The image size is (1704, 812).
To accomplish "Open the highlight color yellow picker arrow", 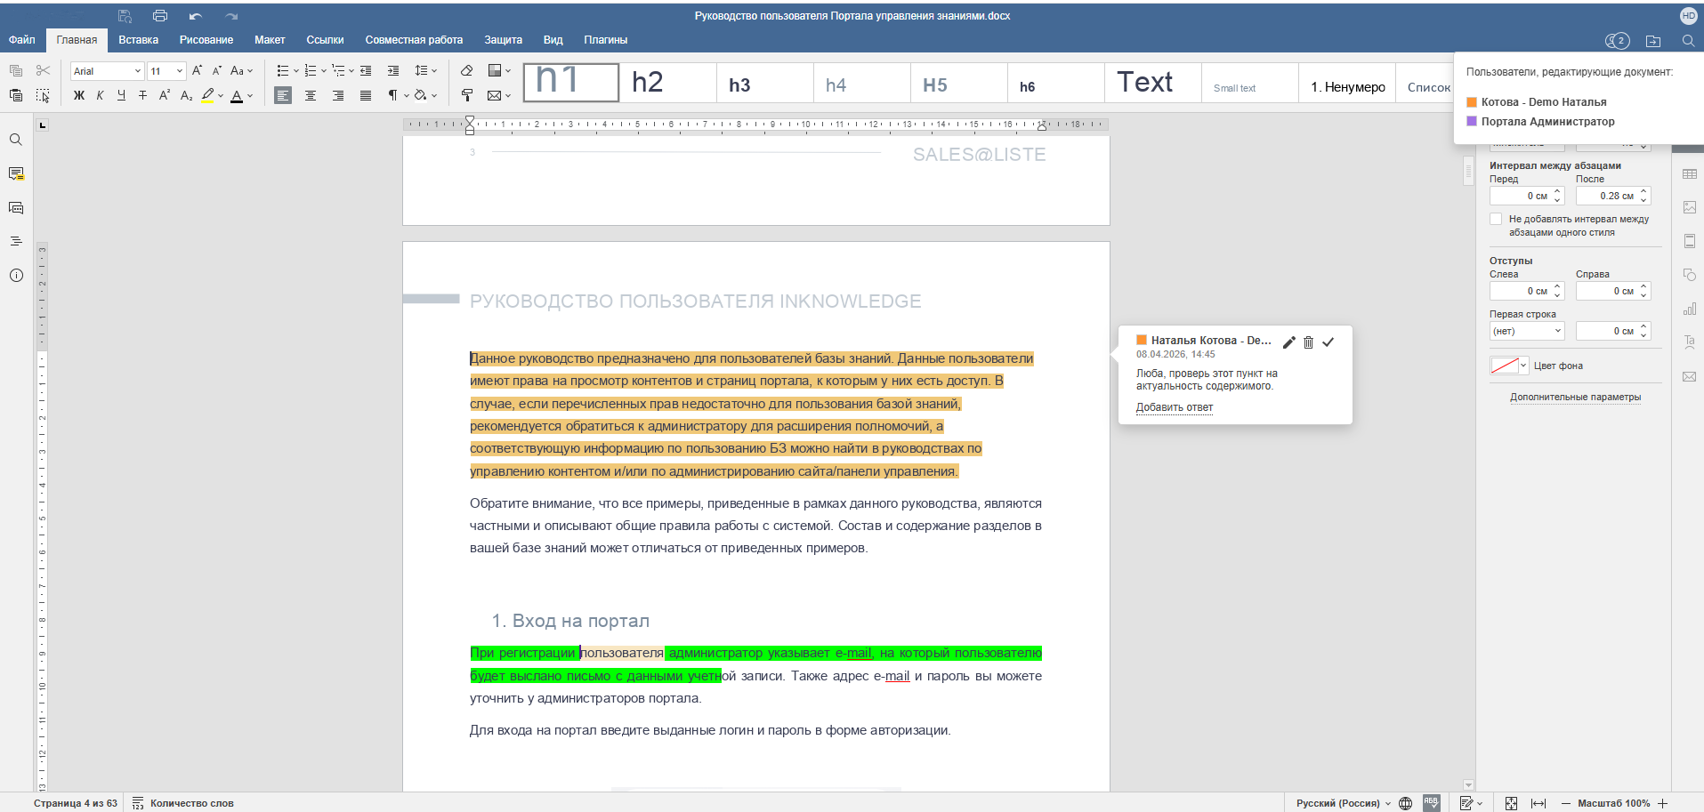I will click(x=221, y=95).
